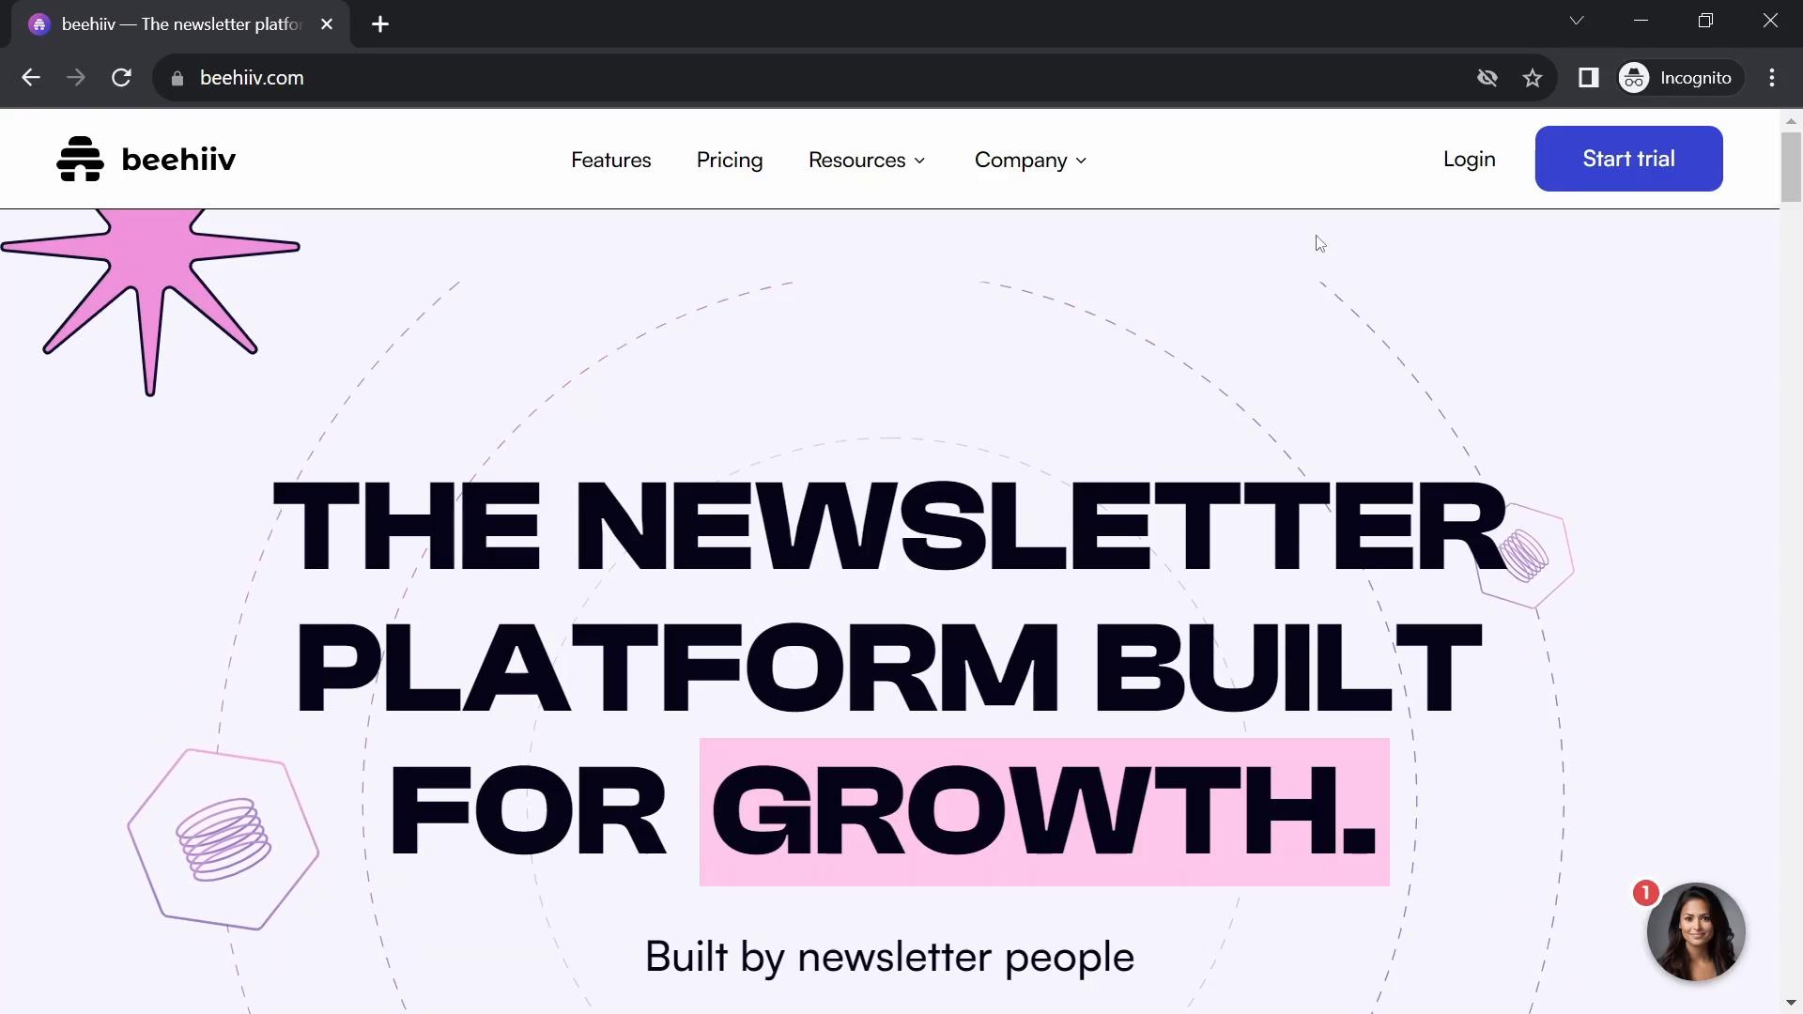Click the open new tab plus button
The width and height of the screenshot is (1803, 1014).
pyautogui.click(x=379, y=24)
